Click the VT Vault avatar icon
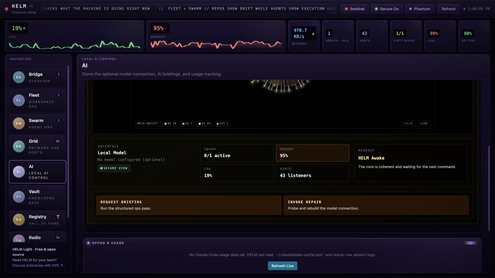This screenshot has width=495, height=278. 19,197
